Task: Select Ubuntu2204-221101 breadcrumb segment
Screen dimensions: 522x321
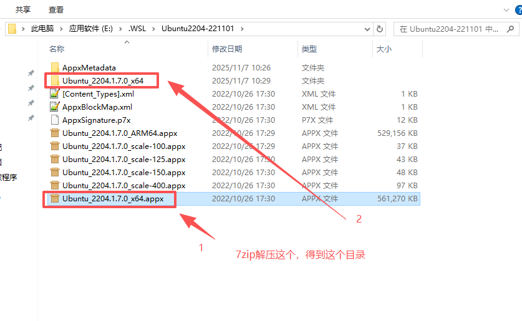Action: point(198,29)
